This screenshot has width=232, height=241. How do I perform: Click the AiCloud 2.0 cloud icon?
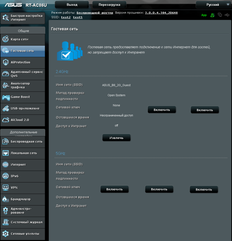5,120
